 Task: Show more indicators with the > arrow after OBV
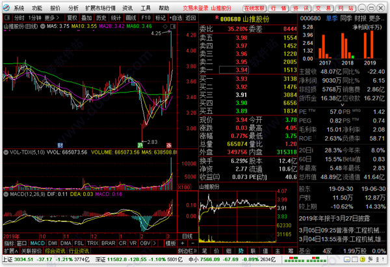(155, 243)
